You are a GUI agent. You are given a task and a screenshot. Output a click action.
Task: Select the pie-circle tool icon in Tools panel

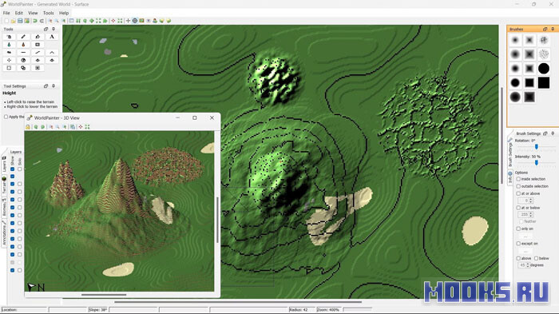[x=23, y=60]
